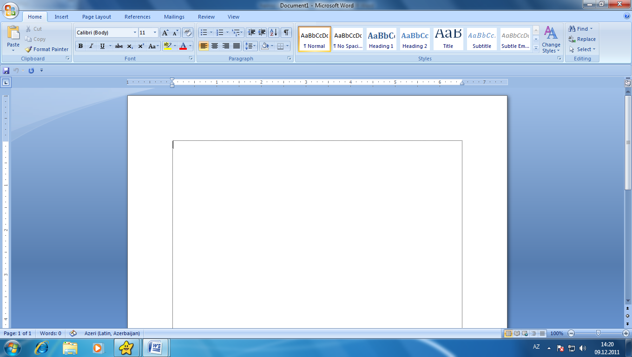Open the Select dropdown in Editing

[x=582, y=49]
